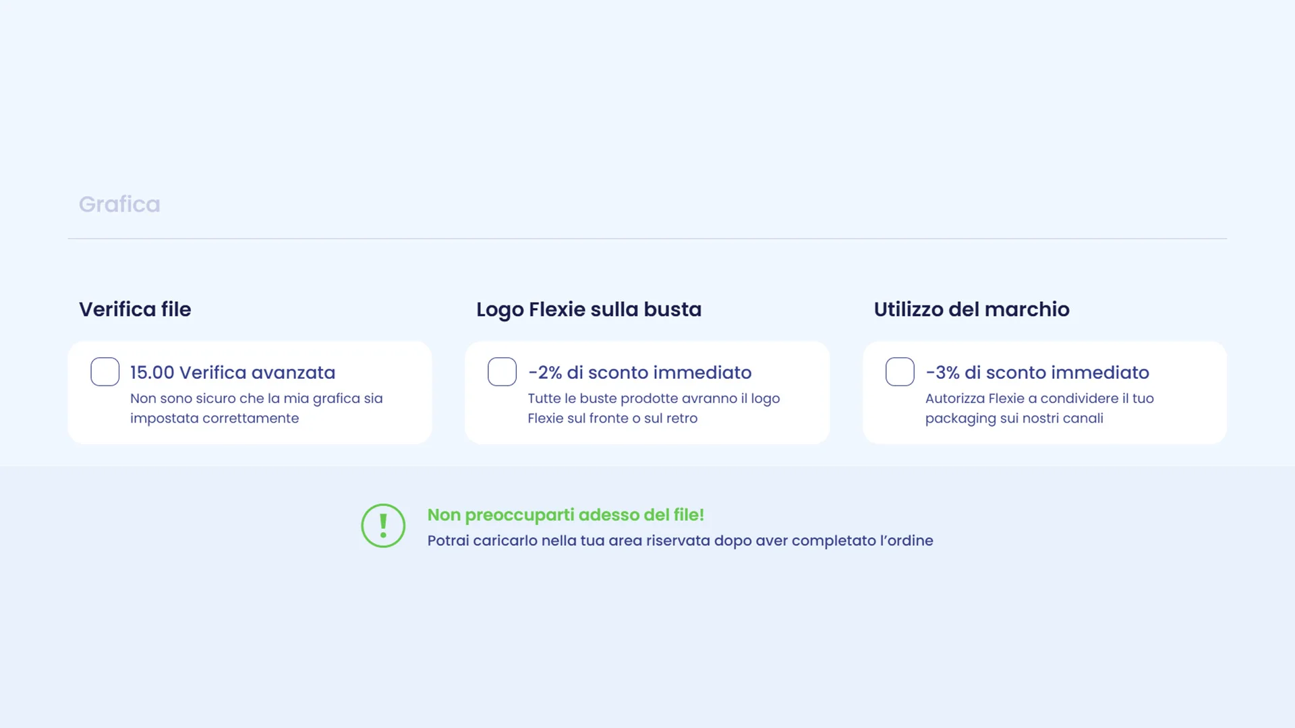Click the Autorizza Flexie a condividere description
This screenshot has width=1295, height=728.
(x=1039, y=408)
